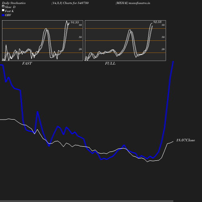Click the 'Slow D' legend label

(10, 7)
